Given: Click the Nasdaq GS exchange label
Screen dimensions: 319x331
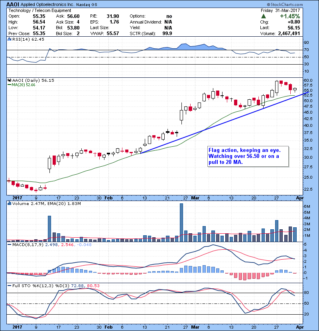Looking at the screenshot, I should [x=87, y=5].
